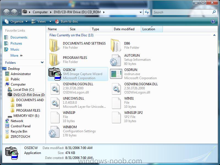Select ZEROTOUCH in the folder tree
220x165 pixels.
(20, 136)
